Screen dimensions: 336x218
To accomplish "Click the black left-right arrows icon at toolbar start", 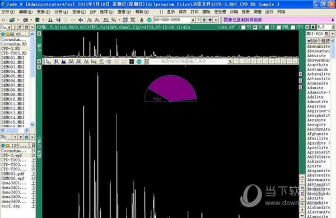I will click(4, 20).
